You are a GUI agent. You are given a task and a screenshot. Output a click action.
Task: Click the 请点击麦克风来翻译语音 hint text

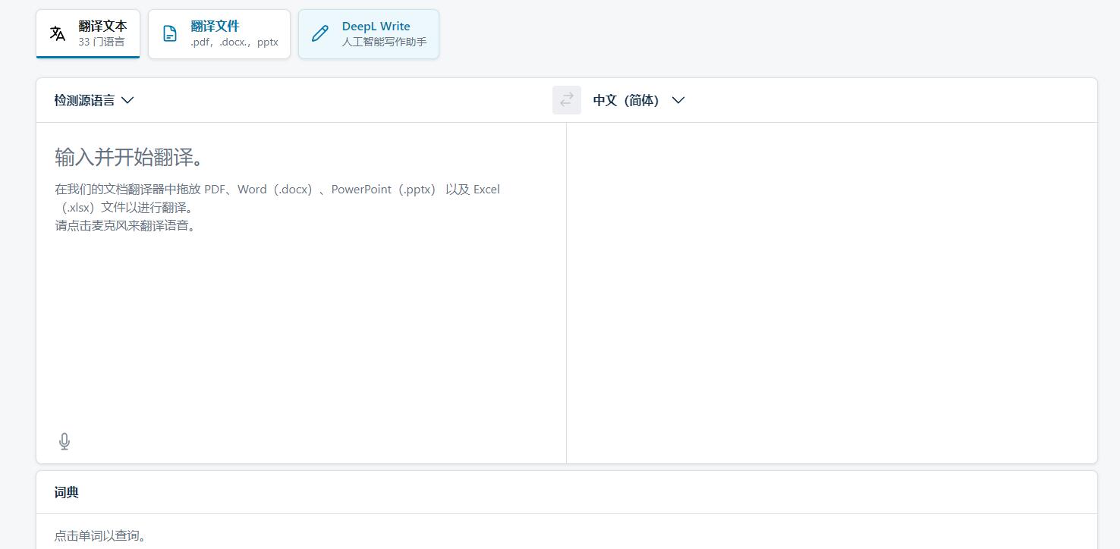tap(125, 225)
